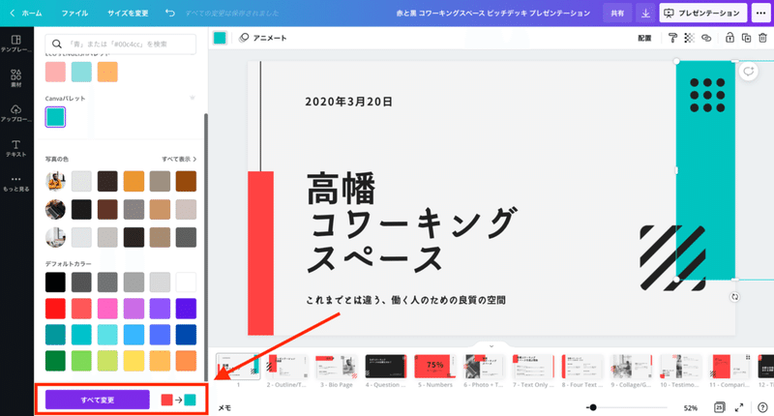
Task: Open page 6 - Photo thumbnail
Action: [485, 367]
